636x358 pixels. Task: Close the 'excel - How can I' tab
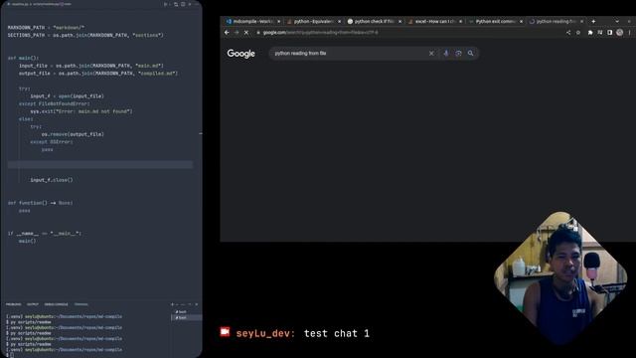click(x=461, y=22)
